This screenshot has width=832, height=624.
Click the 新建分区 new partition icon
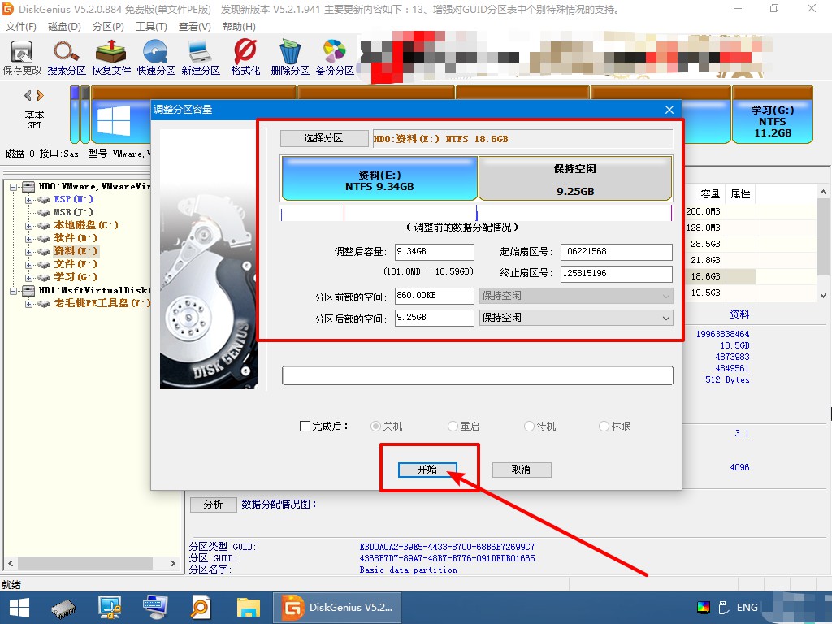tap(201, 58)
